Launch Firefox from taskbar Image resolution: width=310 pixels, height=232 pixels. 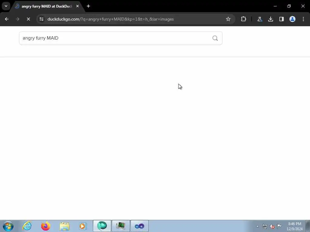[46, 226]
